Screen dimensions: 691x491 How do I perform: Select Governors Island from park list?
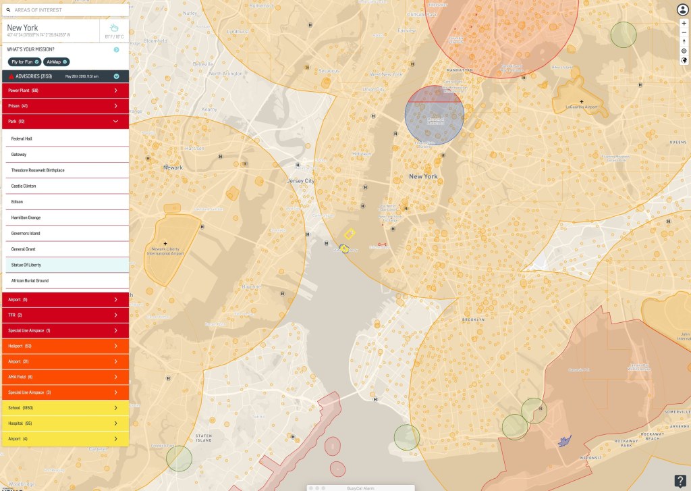(65, 233)
